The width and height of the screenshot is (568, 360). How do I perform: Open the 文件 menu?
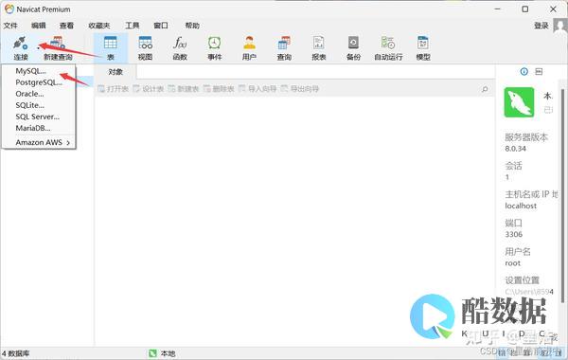coord(10,26)
